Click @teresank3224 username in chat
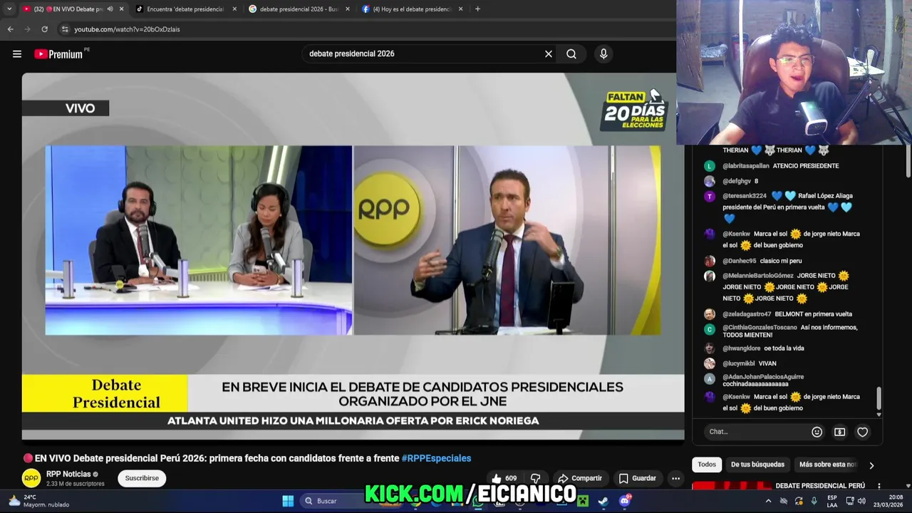The image size is (912, 513). coord(745,196)
